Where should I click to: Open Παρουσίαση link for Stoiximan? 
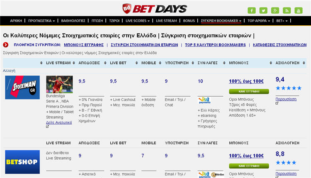coord(286,99)
